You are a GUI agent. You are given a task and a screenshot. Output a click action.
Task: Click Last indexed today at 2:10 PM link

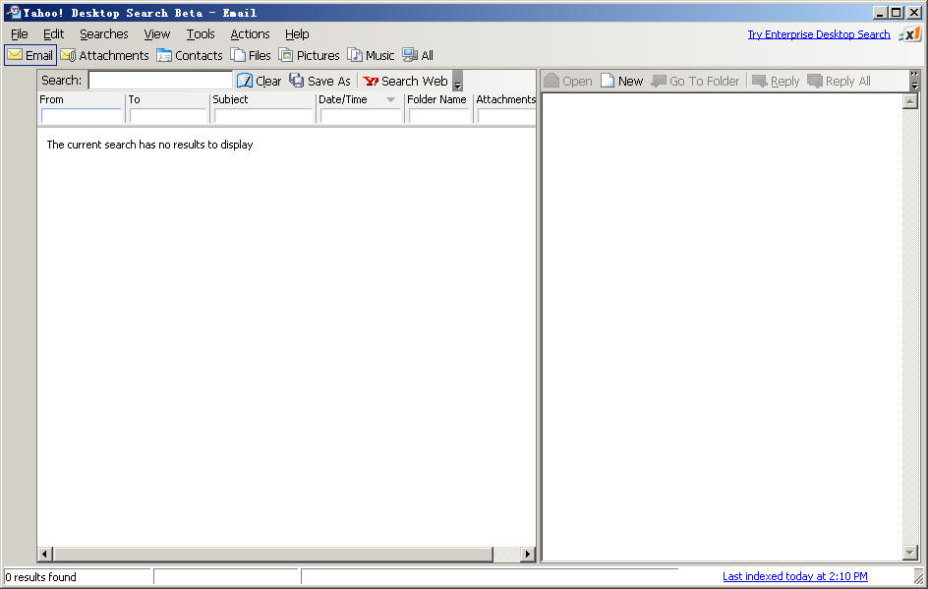[795, 576]
